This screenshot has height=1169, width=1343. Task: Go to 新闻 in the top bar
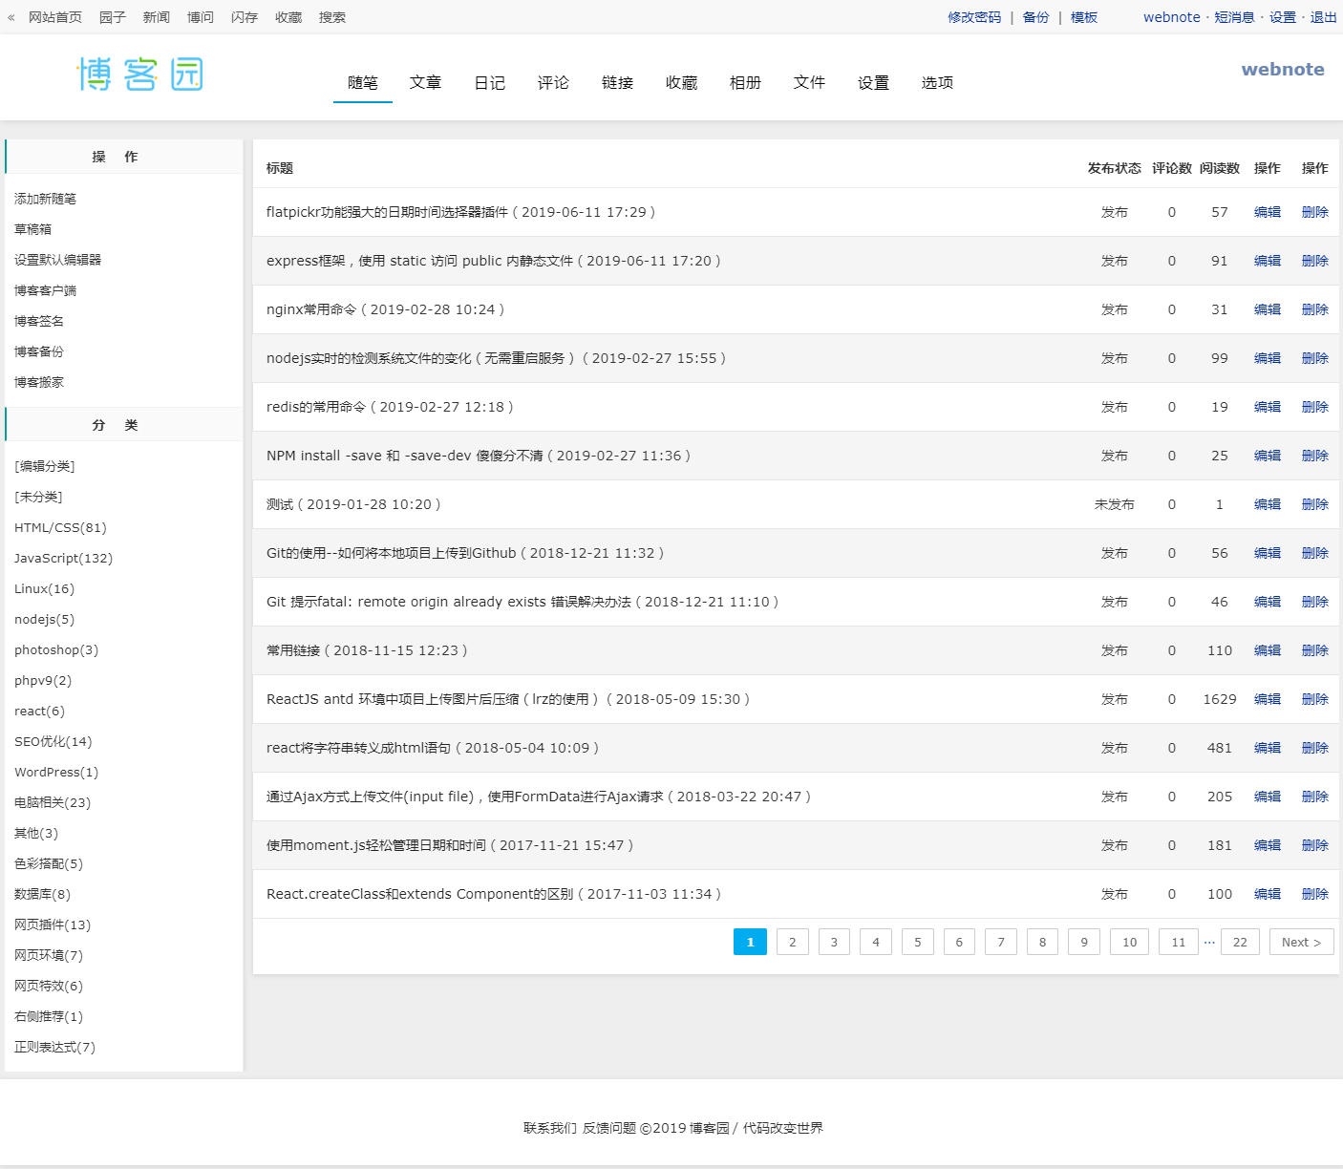click(x=157, y=17)
